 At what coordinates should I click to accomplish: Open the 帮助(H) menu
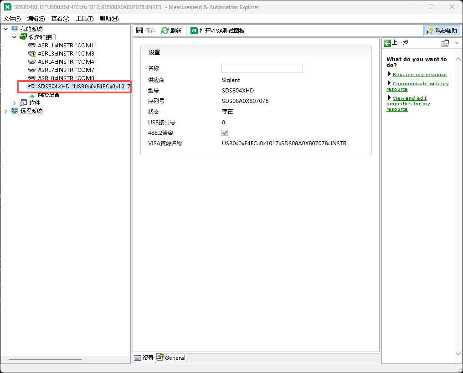pos(109,19)
